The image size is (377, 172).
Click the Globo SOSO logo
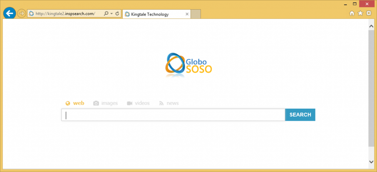pyautogui.click(x=188, y=64)
